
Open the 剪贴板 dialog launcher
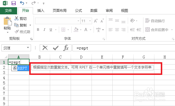pos(31,39)
